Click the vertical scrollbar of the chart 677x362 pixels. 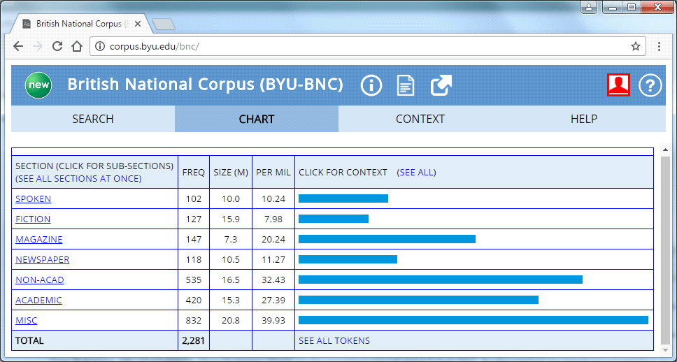(x=664, y=252)
